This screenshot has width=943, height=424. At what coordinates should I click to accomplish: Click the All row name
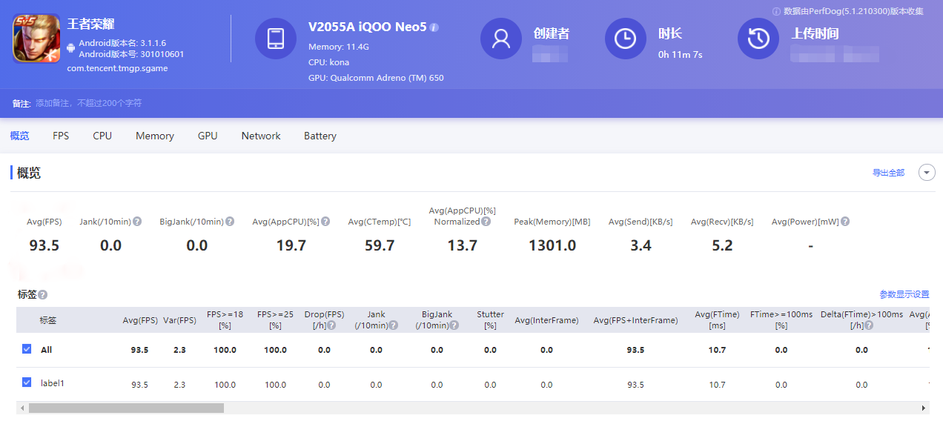click(x=46, y=349)
